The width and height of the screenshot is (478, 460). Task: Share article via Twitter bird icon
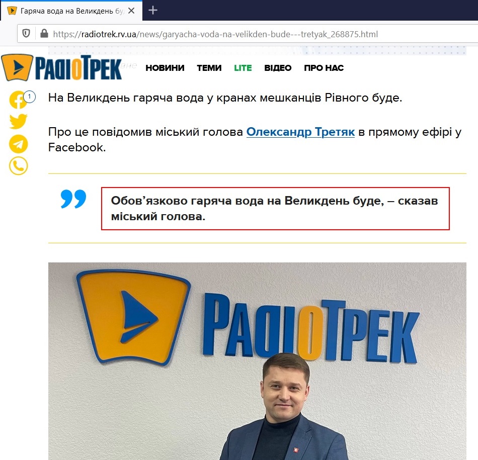(x=18, y=122)
